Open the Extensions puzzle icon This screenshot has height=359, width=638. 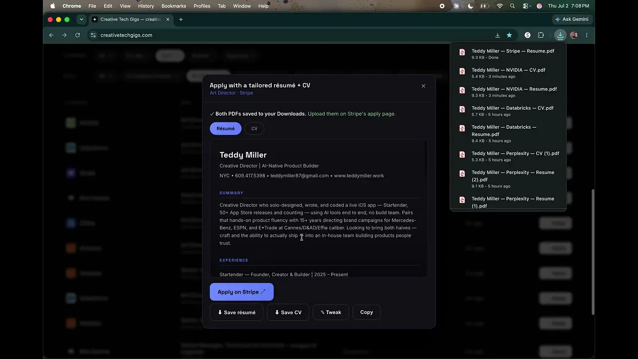(541, 35)
